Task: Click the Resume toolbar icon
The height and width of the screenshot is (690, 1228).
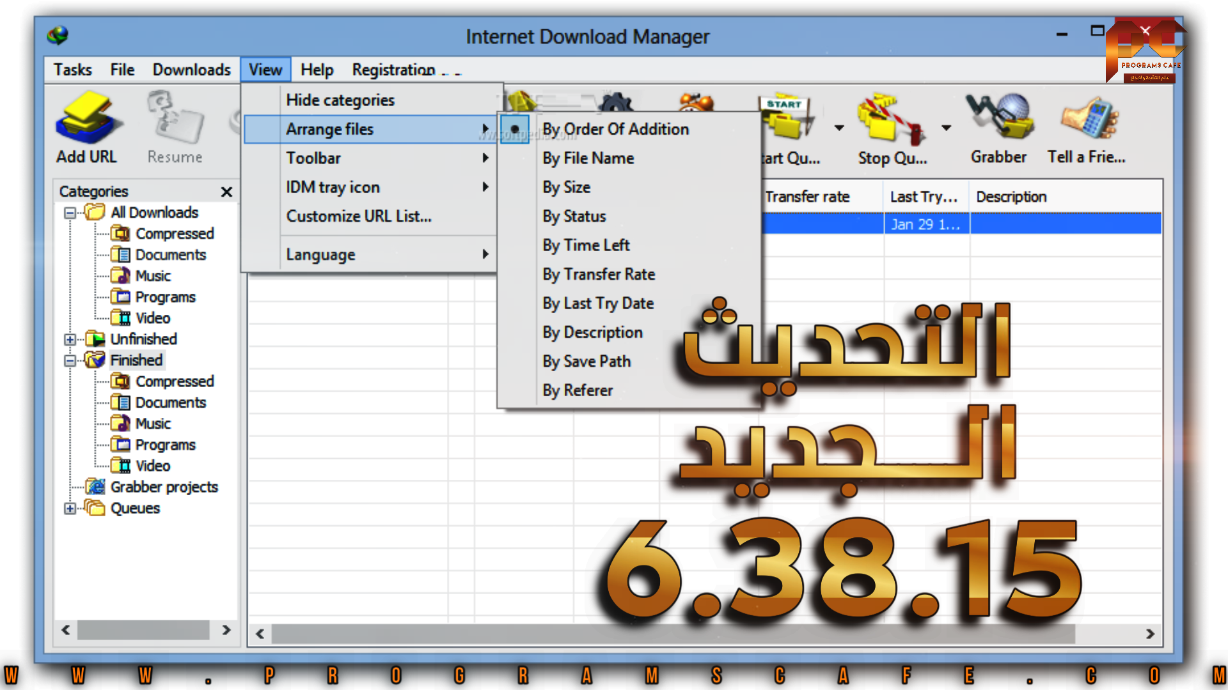Action: (175, 119)
